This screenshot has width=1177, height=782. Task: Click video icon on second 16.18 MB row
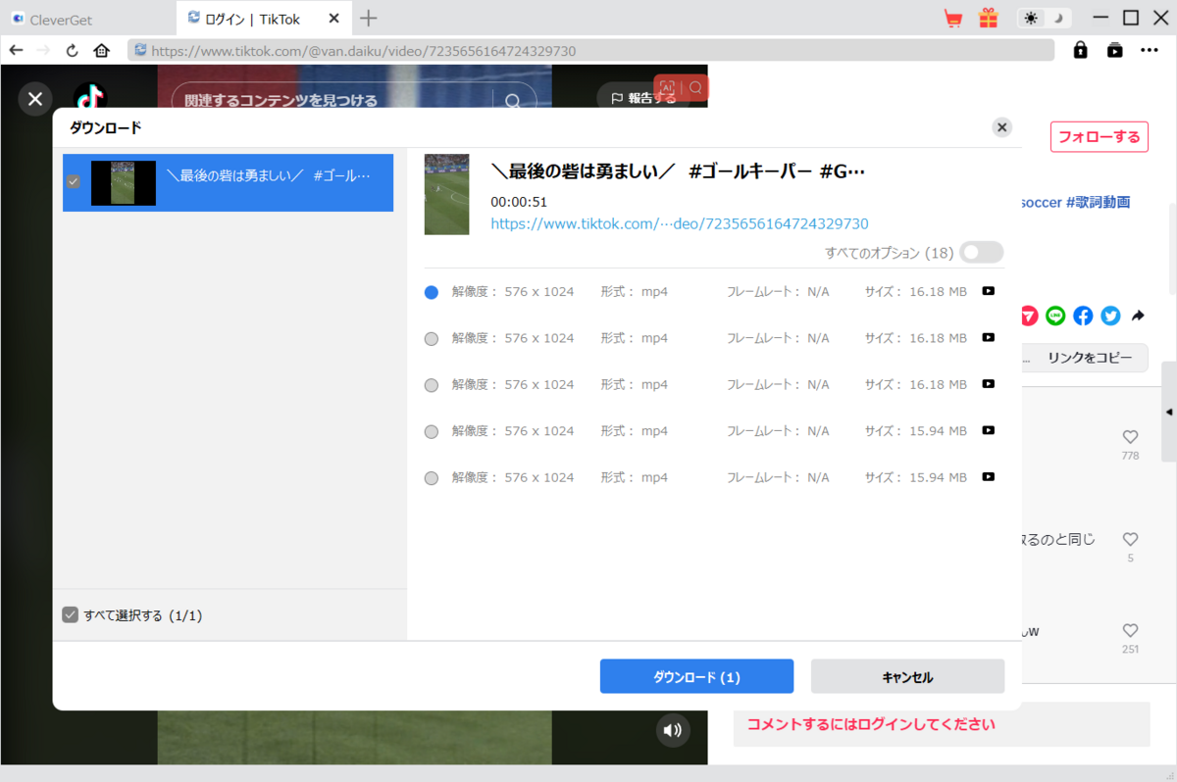click(x=989, y=337)
